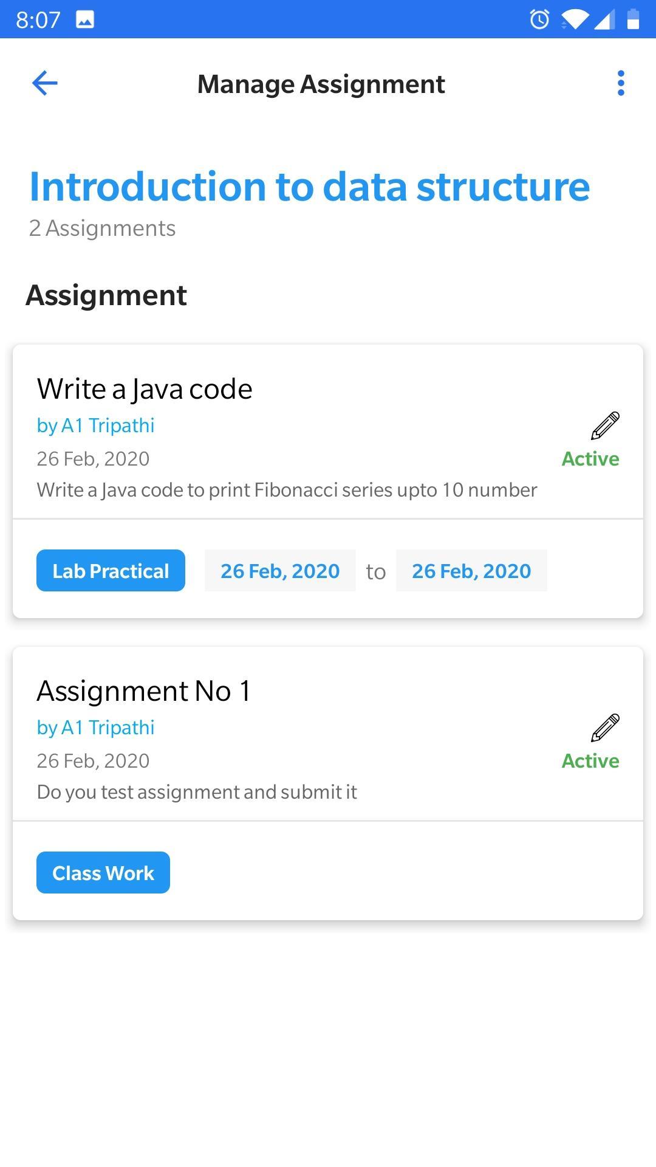This screenshot has height=1167, width=656.
Task: Open the Assignment No 1 title
Action: pos(143,691)
